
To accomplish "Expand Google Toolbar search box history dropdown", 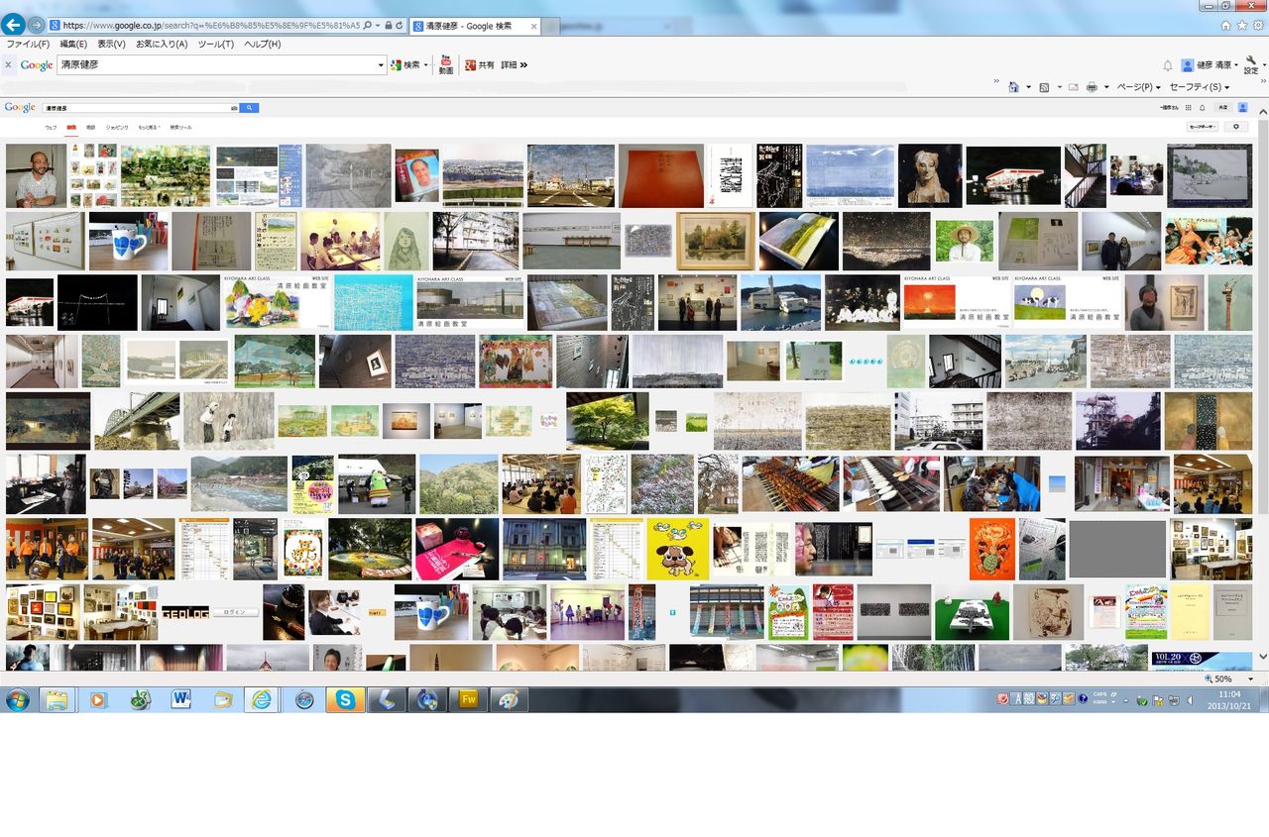I will [381, 65].
